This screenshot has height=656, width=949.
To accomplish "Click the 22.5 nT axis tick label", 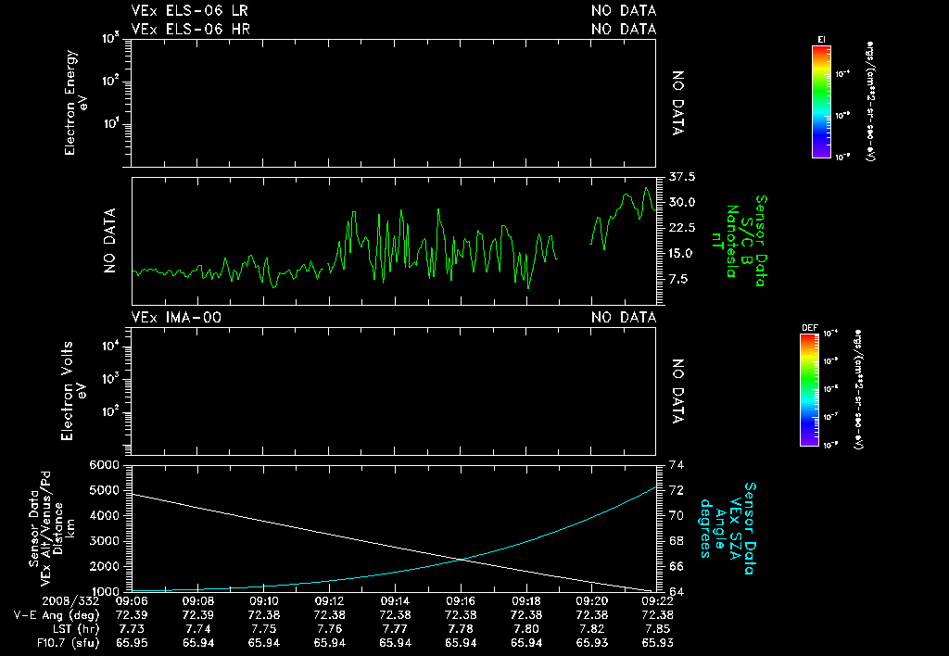I will click(x=682, y=228).
